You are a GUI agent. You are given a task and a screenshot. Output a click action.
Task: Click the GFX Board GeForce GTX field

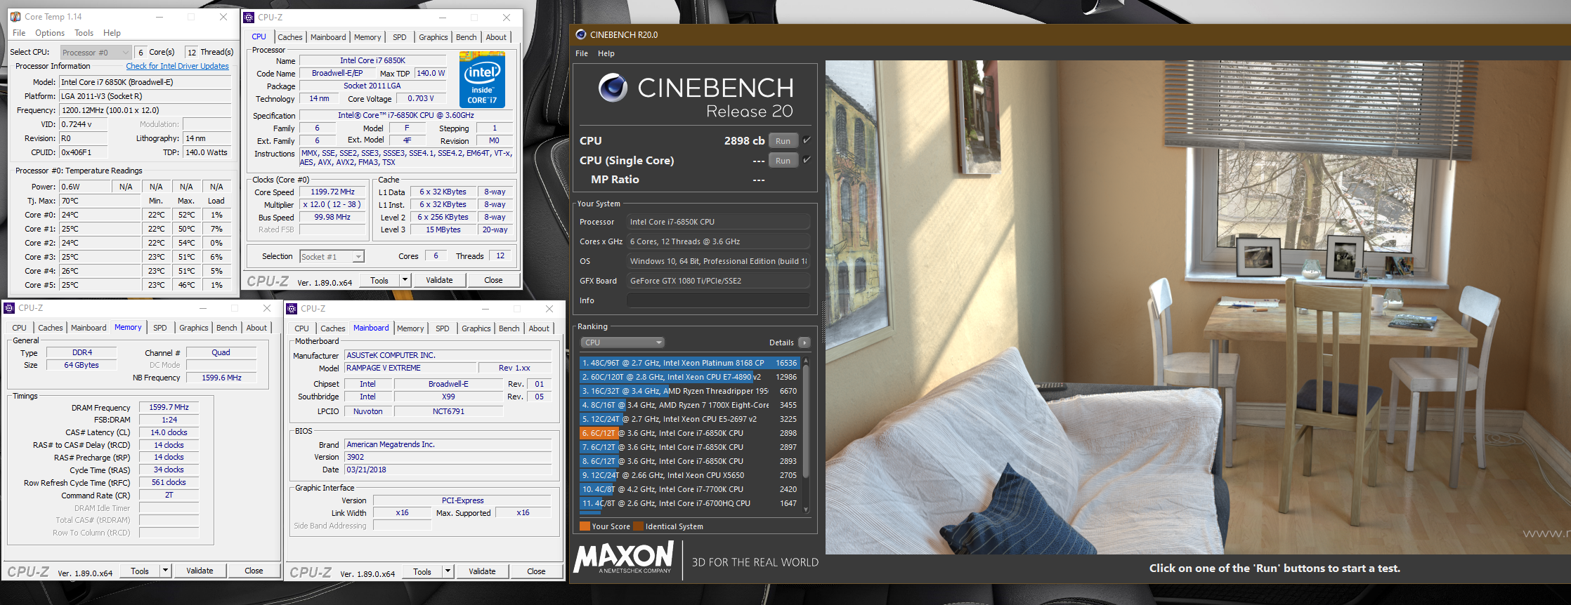tap(718, 281)
